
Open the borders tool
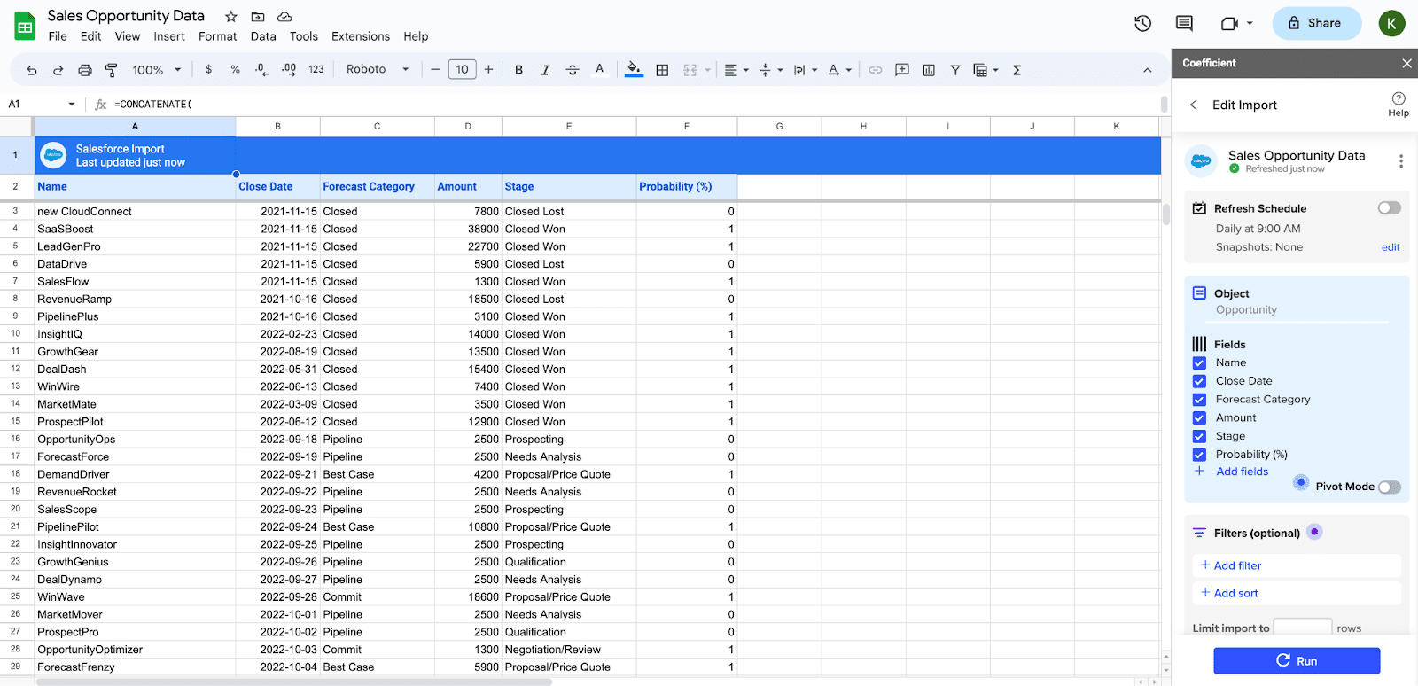click(x=662, y=70)
